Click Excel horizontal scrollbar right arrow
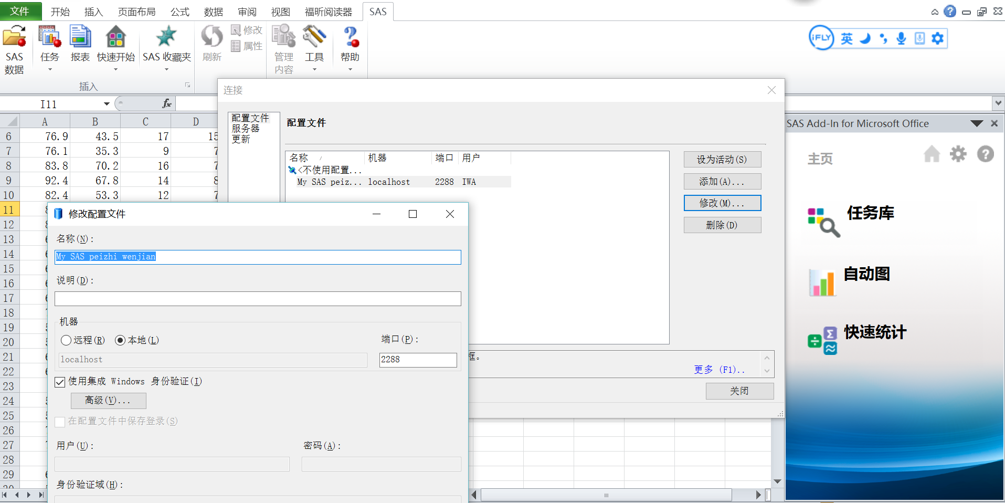The height and width of the screenshot is (503, 1005). (x=758, y=495)
